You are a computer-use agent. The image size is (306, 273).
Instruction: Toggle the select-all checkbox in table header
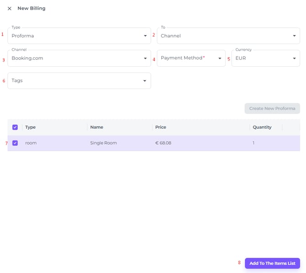15,127
